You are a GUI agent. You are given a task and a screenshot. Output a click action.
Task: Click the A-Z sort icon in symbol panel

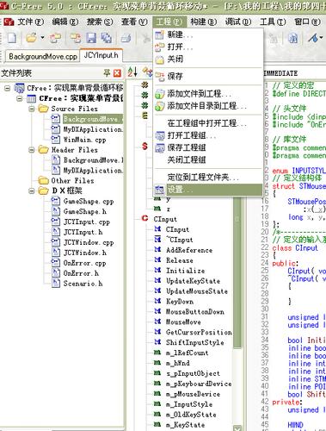pyautogui.click(x=132, y=72)
